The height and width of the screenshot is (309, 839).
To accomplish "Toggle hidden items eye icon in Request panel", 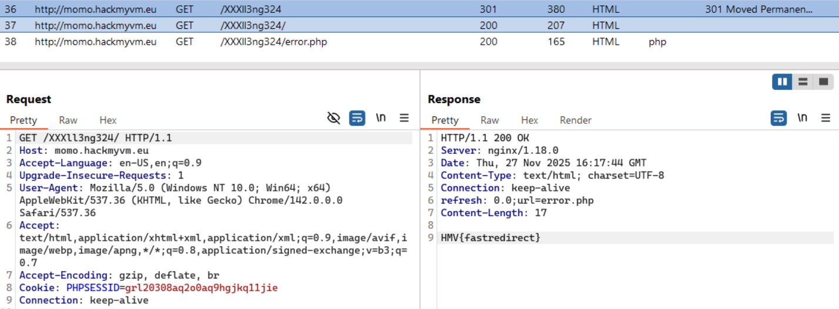I will (334, 118).
